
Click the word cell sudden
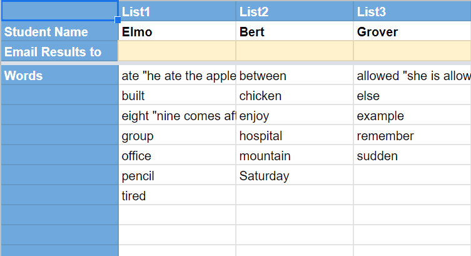(x=412, y=156)
